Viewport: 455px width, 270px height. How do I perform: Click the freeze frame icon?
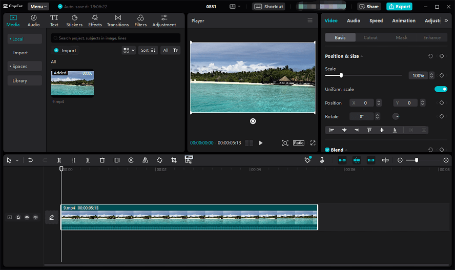(116, 160)
